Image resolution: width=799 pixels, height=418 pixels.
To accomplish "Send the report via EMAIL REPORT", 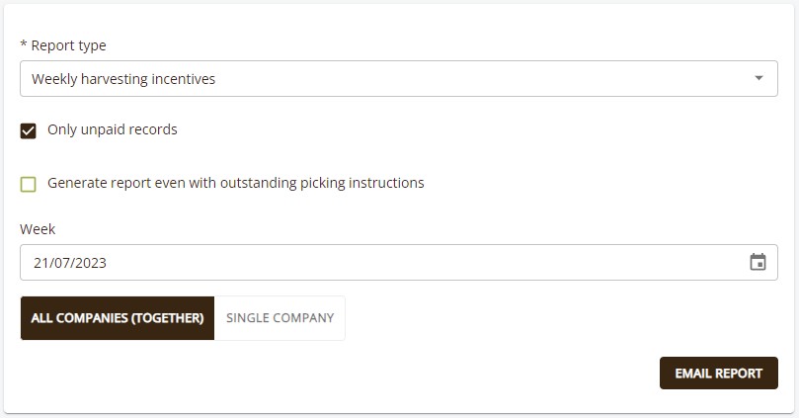I will (718, 374).
